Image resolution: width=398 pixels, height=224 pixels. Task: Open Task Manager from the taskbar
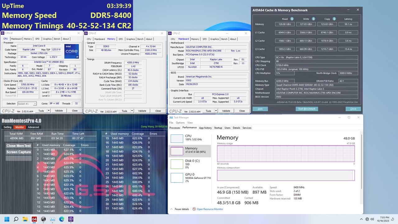pyautogui.click(x=53, y=219)
